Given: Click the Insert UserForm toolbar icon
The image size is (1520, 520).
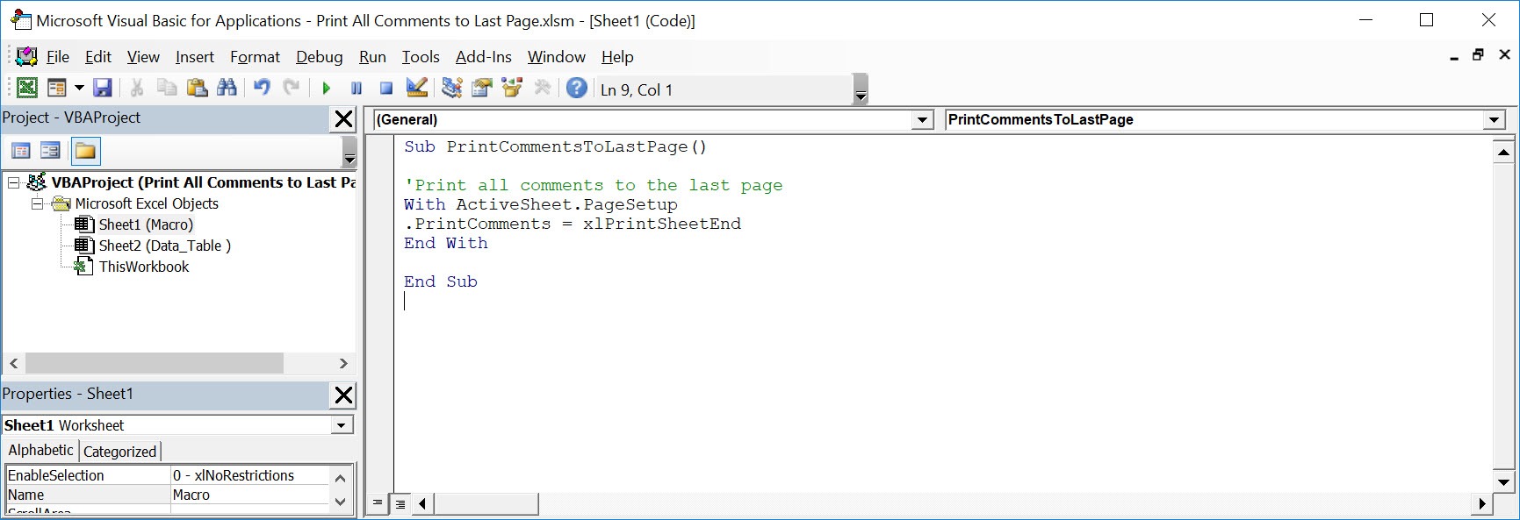Looking at the screenshot, I should pos(57,88).
